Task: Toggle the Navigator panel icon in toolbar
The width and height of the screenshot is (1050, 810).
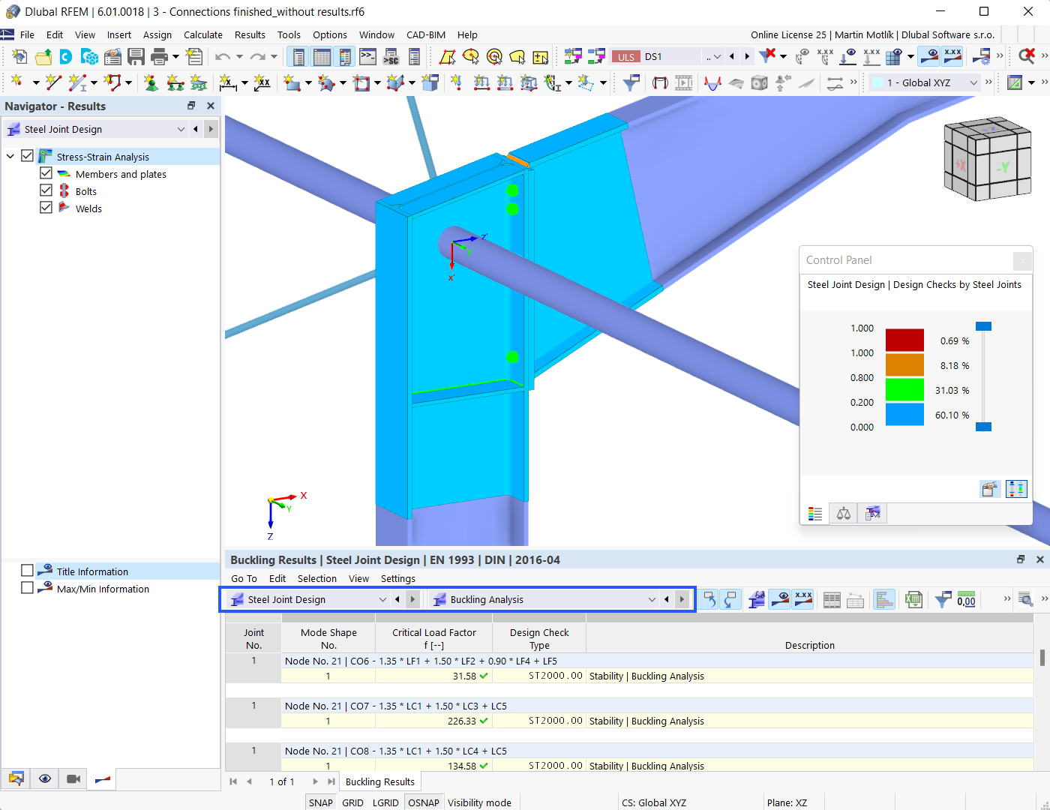Action: (x=298, y=56)
